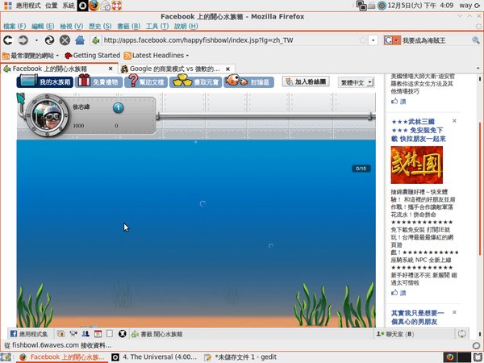This screenshot has height=363, width=484.
Task: Open the 繁體中文 language dropdown
Action: 357,82
